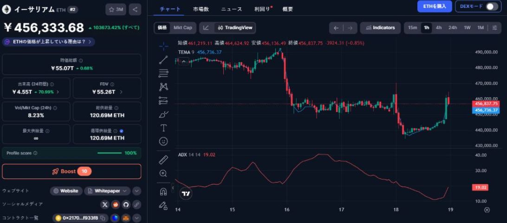Image resolution: width=507 pixels, height=223 pixels.
Task: Toggle magnet mode on chart
Action: [x=163, y=192]
